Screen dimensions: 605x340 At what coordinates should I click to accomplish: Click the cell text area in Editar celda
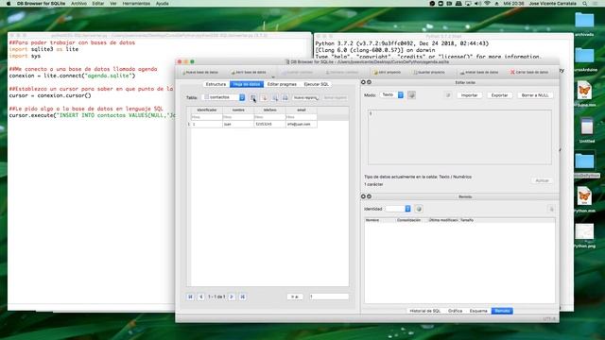(459, 137)
